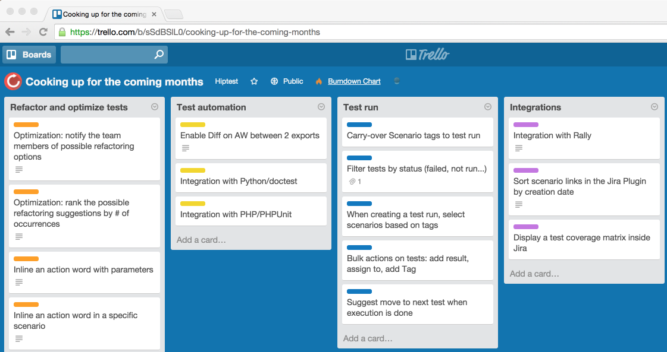Select the 'Cooking up for the coming' browser tab

coord(102,14)
